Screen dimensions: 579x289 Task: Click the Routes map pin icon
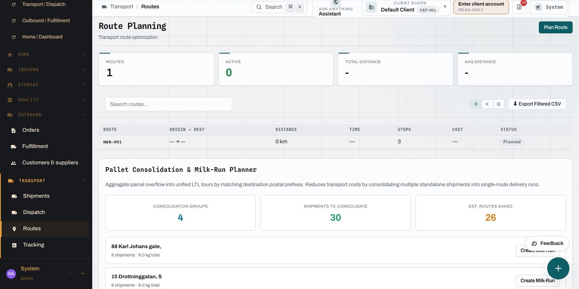[14, 229]
